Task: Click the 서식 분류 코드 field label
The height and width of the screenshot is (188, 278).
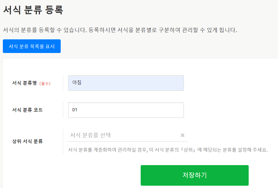Action: tap(28, 110)
